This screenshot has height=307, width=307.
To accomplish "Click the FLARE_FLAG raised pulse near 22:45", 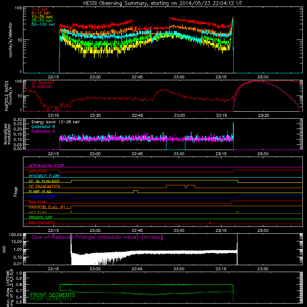I will pos(135,191).
